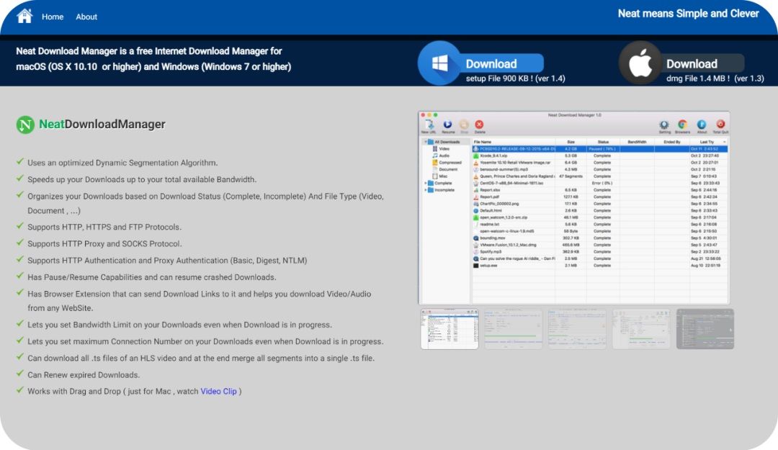Select the dark fifth screenshot thumbnail
778x450 pixels.
705,329
